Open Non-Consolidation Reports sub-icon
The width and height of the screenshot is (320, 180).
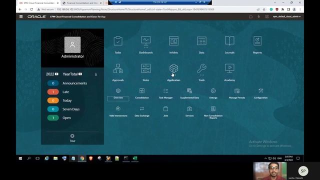coord(213,109)
